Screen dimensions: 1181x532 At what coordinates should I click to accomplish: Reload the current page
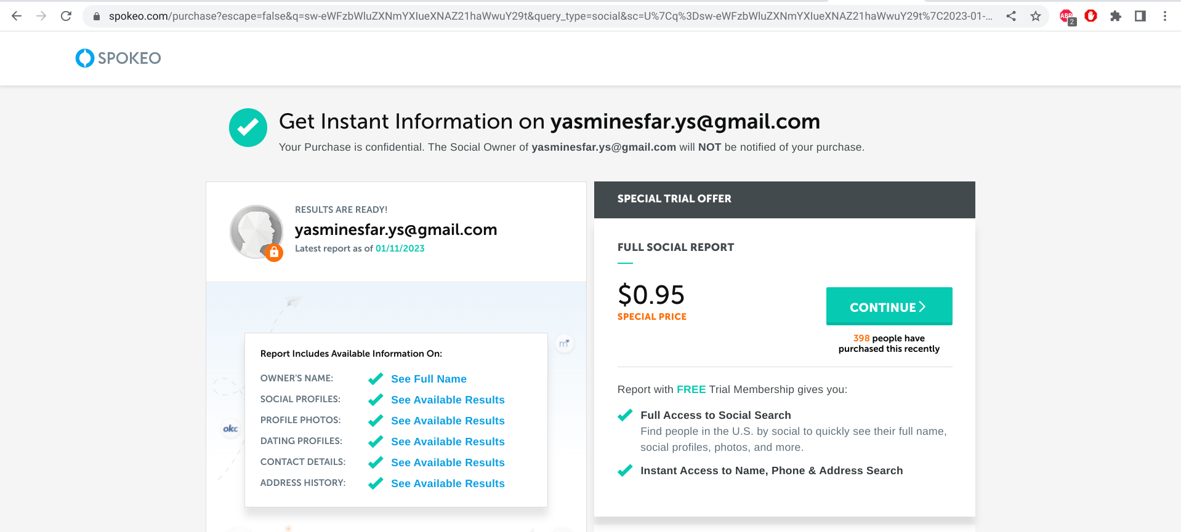pyautogui.click(x=66, y=16)
